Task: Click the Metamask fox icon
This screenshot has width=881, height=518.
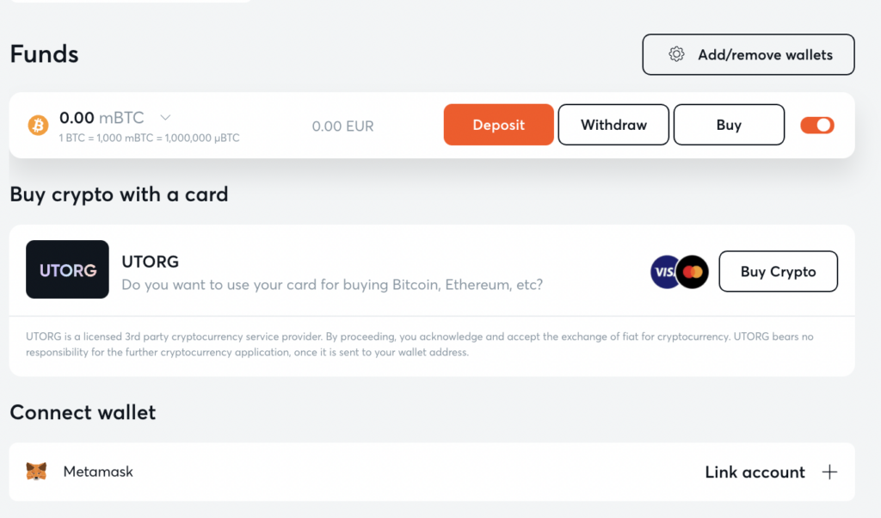Action: point(36,472)
